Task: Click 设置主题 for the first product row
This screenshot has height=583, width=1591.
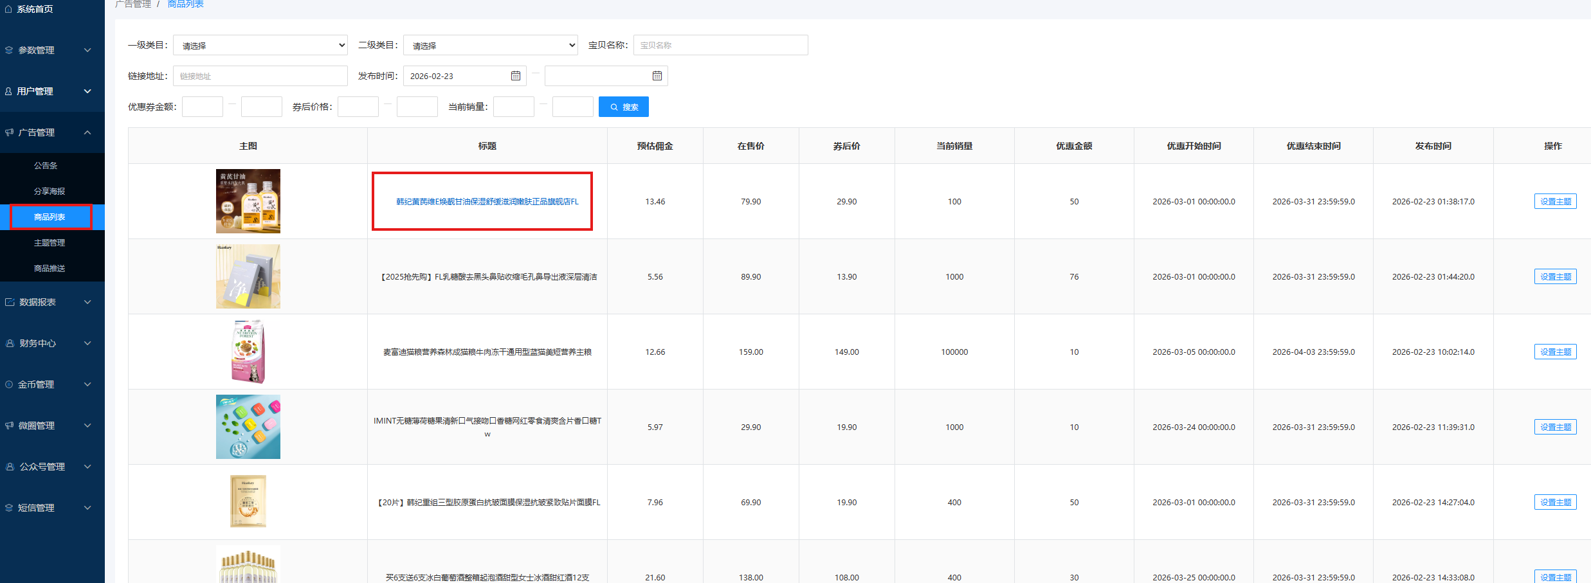Action: click(x=1555, y=202)
